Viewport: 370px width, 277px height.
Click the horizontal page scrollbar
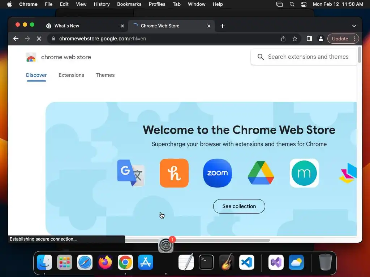[197, 240]
